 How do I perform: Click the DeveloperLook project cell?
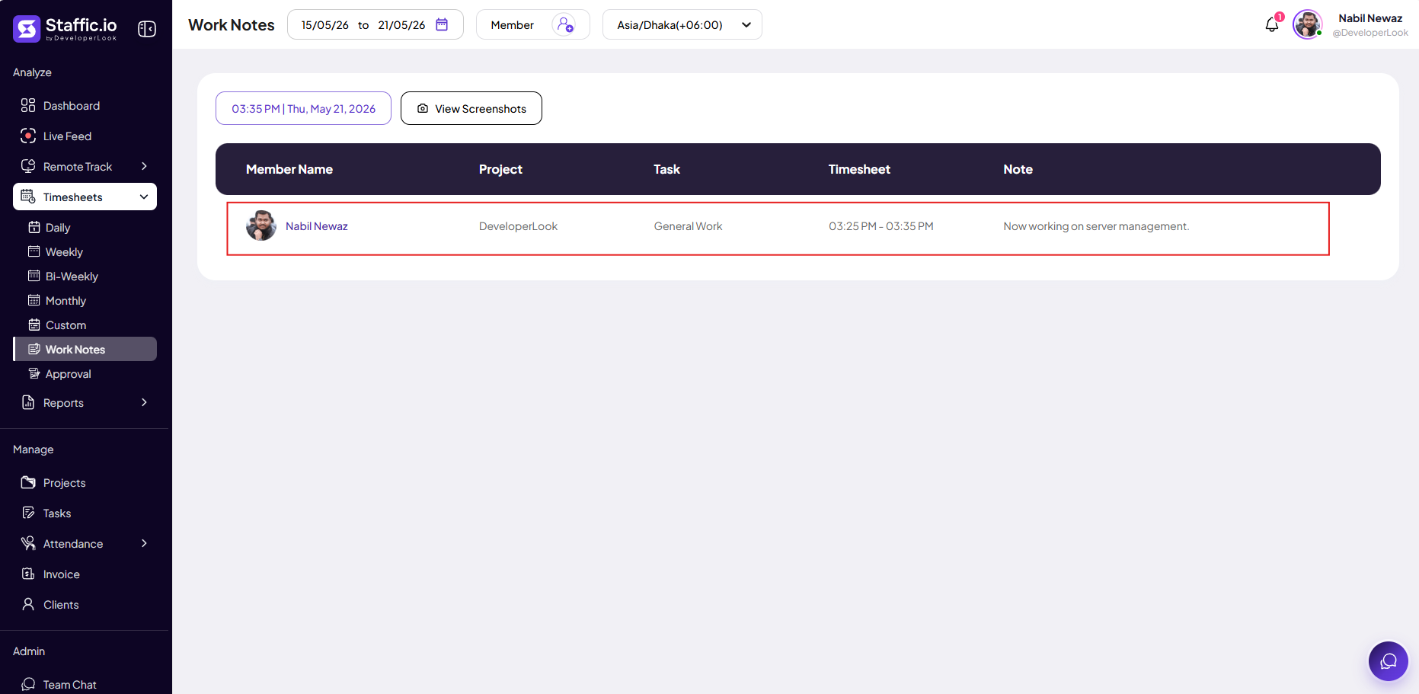[x=518, y=226]
